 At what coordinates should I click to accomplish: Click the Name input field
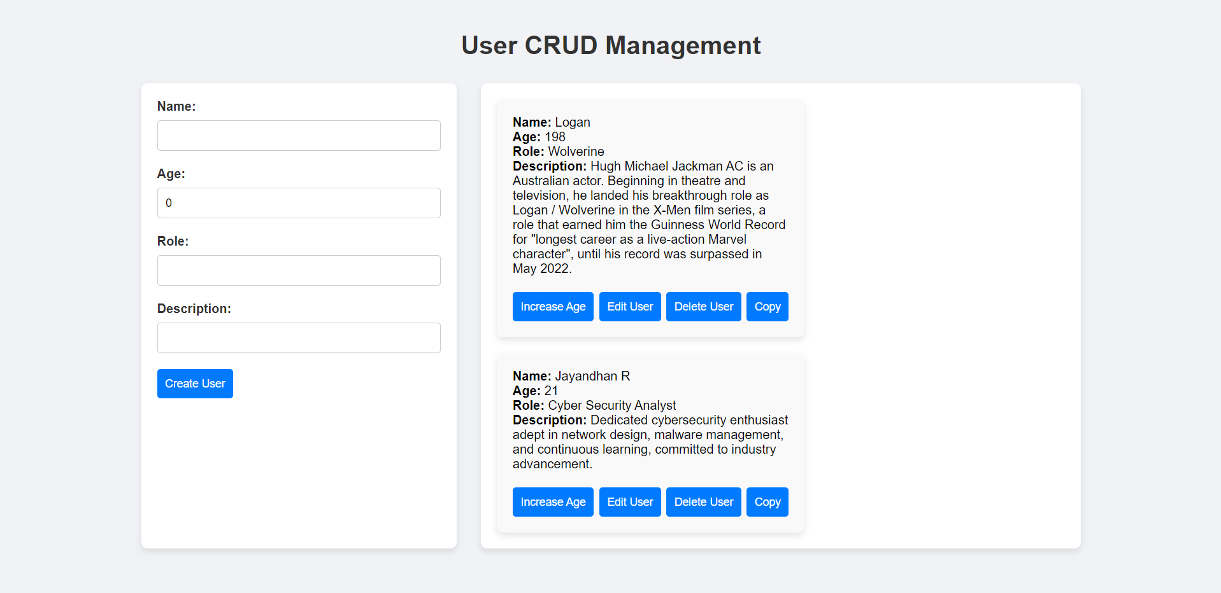[x=299, y=136]
